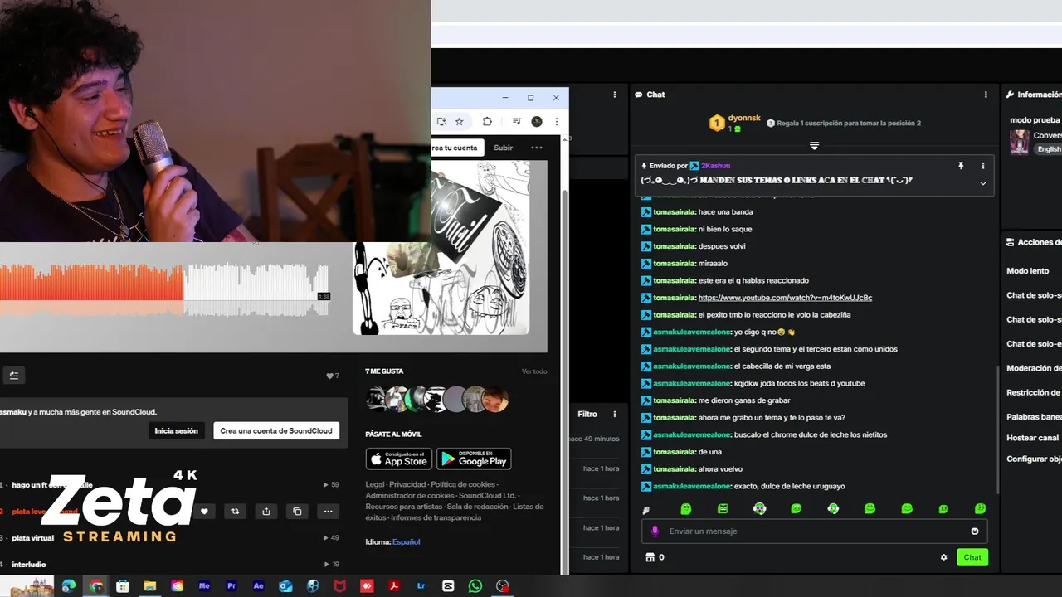Open chat settings gear icon
The height and width of the screenshot is (597, 1062).
(943, 557)
